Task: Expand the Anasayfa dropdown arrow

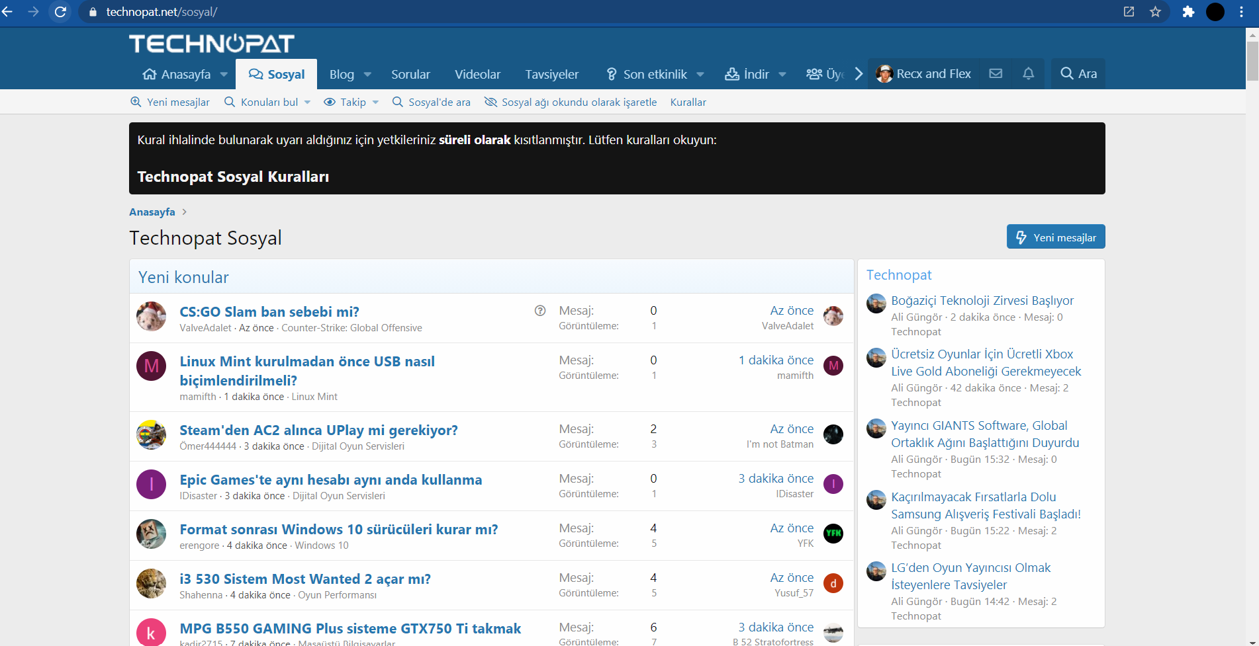Action: 224,75
